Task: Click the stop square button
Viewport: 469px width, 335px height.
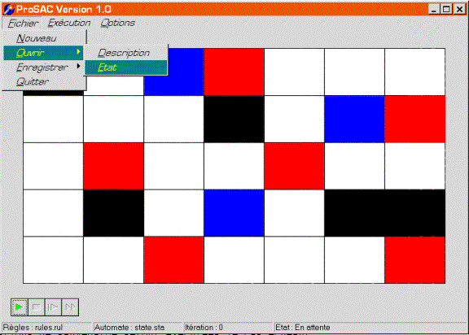Action: coord(36,307)
